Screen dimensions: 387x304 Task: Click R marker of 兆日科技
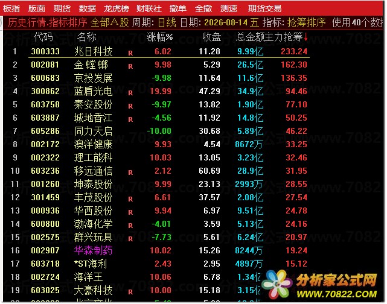coord(130,53)
